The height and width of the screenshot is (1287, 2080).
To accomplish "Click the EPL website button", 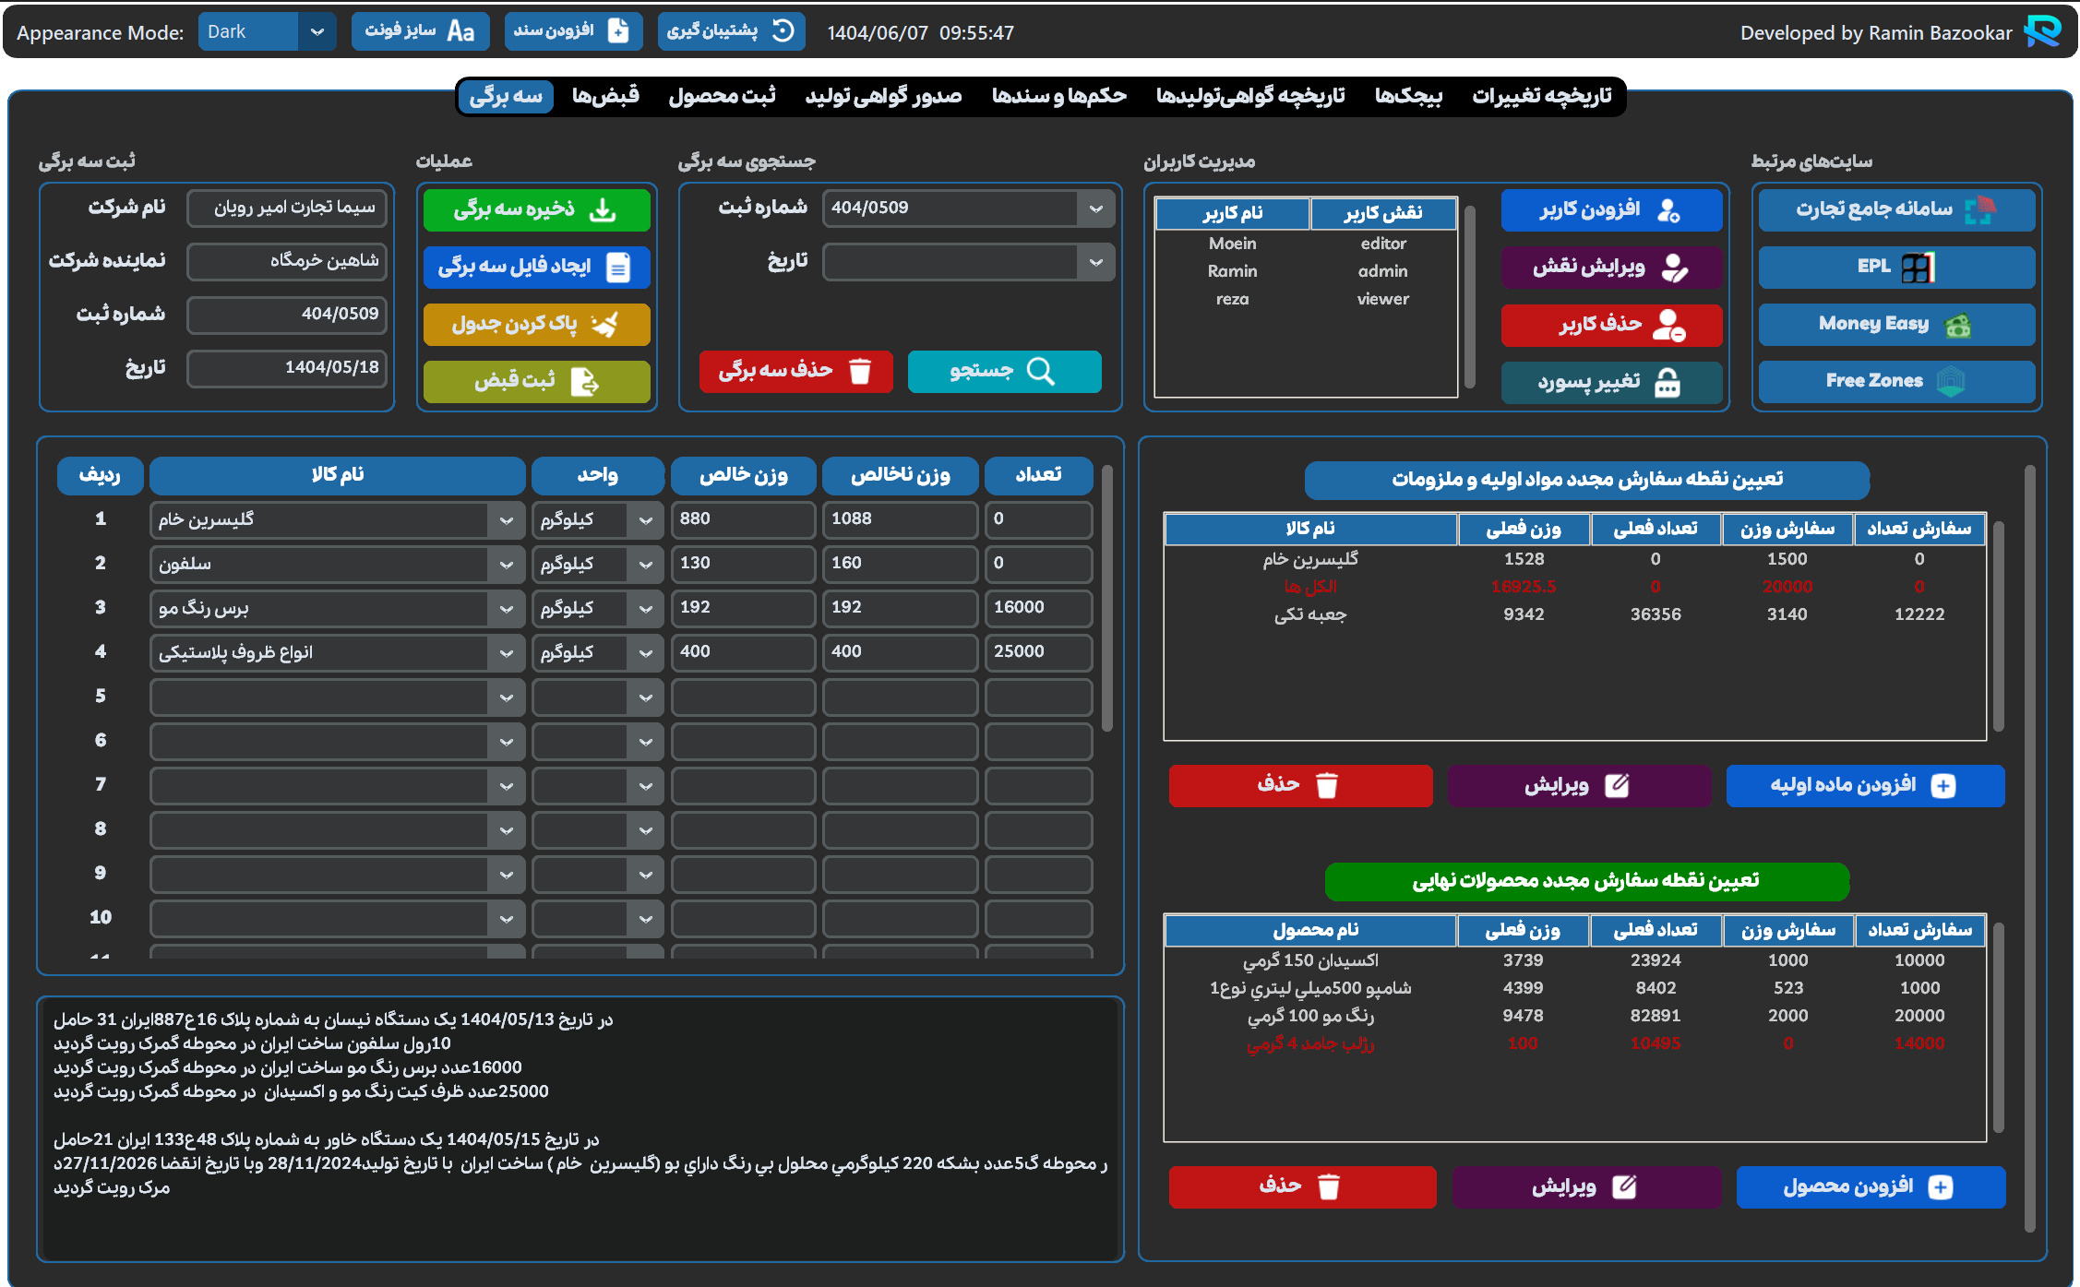I will [x=1895, y=268].
